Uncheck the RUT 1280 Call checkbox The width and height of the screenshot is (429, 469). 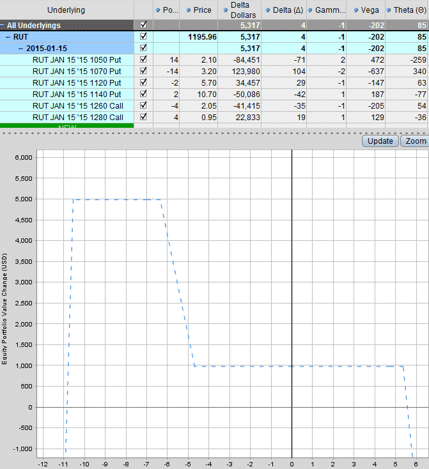click(x=143, y=117)
